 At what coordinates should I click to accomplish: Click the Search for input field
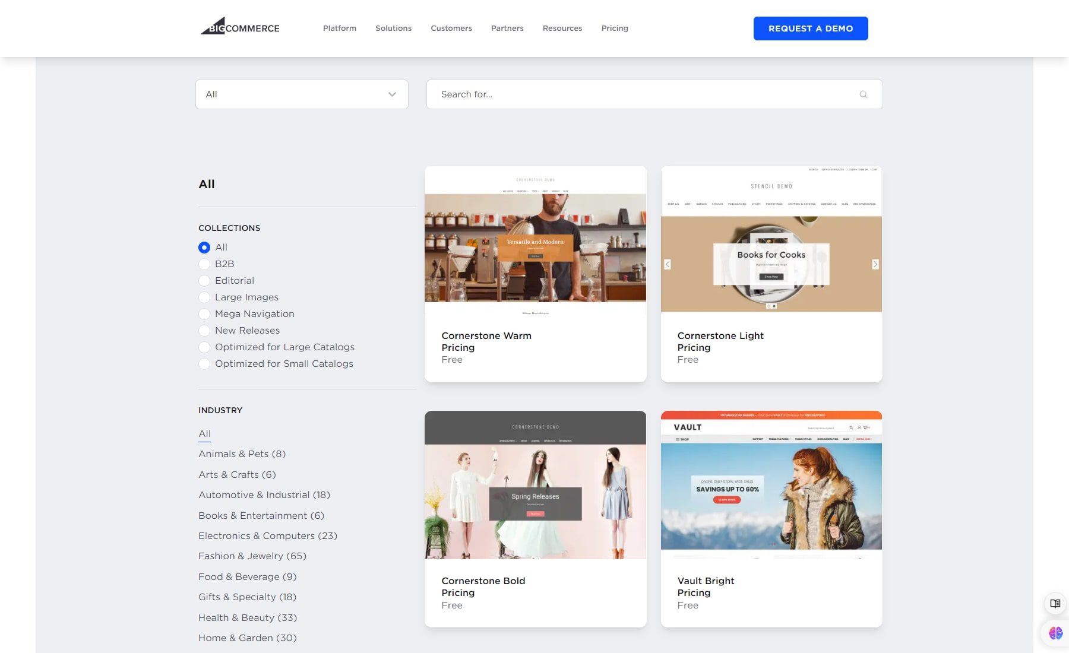[x=594, y=94]
